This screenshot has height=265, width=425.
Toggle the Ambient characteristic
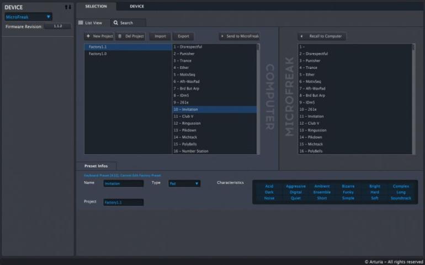[x=322, y=186]
